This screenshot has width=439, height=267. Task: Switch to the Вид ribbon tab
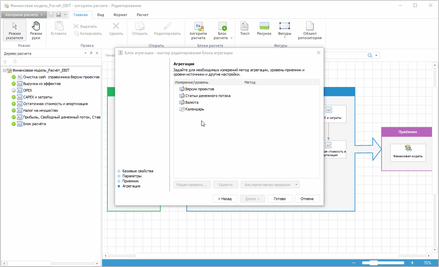[101, 15]
